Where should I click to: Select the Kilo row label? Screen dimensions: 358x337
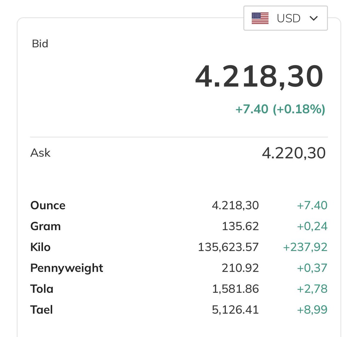pyautogui.click(x=41, y=247)
